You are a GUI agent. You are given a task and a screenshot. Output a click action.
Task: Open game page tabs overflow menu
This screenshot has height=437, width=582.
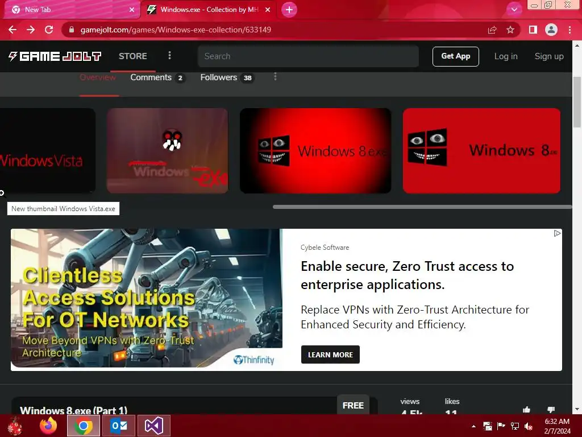coord(275,77)
